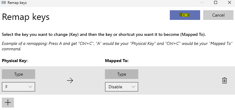
Task: Click the Physical Key column label
Action: [15, 61]
